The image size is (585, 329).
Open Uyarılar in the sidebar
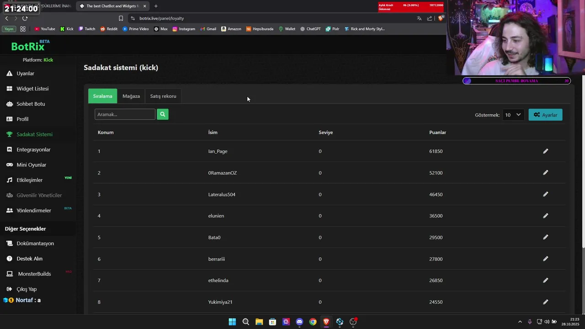point(25,74)
